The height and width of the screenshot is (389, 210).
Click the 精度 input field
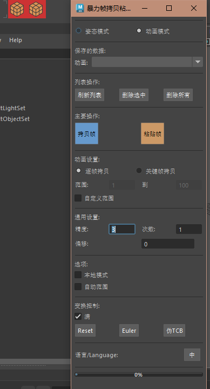(122, 229)
